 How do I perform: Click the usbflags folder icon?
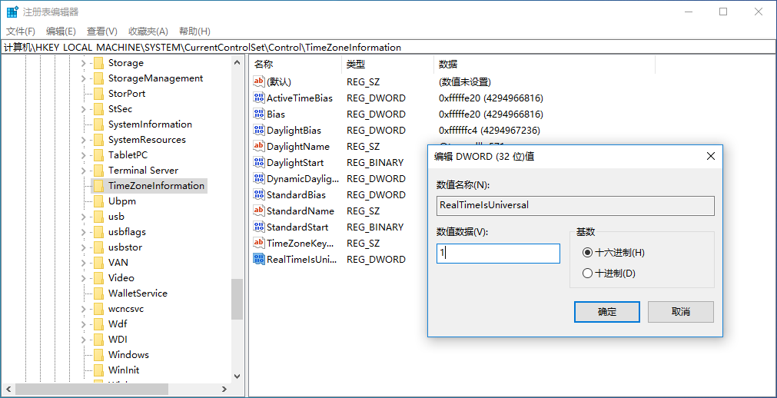[x=98, y=232]
